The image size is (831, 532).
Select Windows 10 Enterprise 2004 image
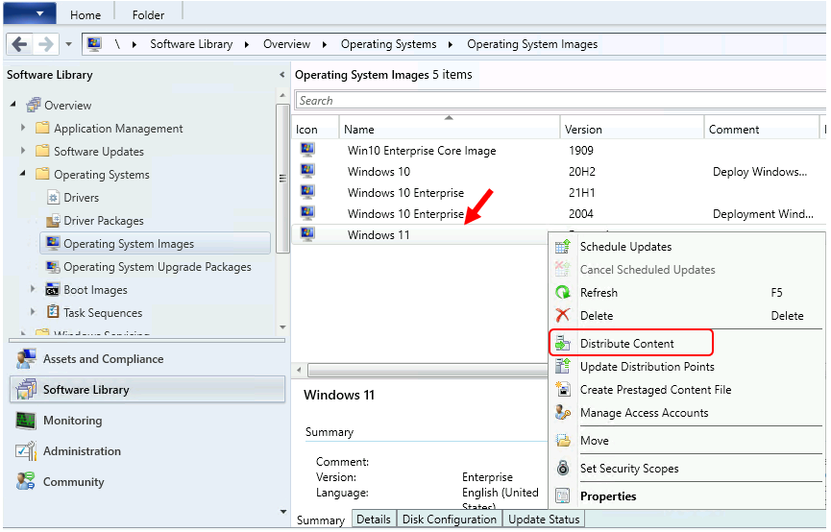click(x=559, y=214)
